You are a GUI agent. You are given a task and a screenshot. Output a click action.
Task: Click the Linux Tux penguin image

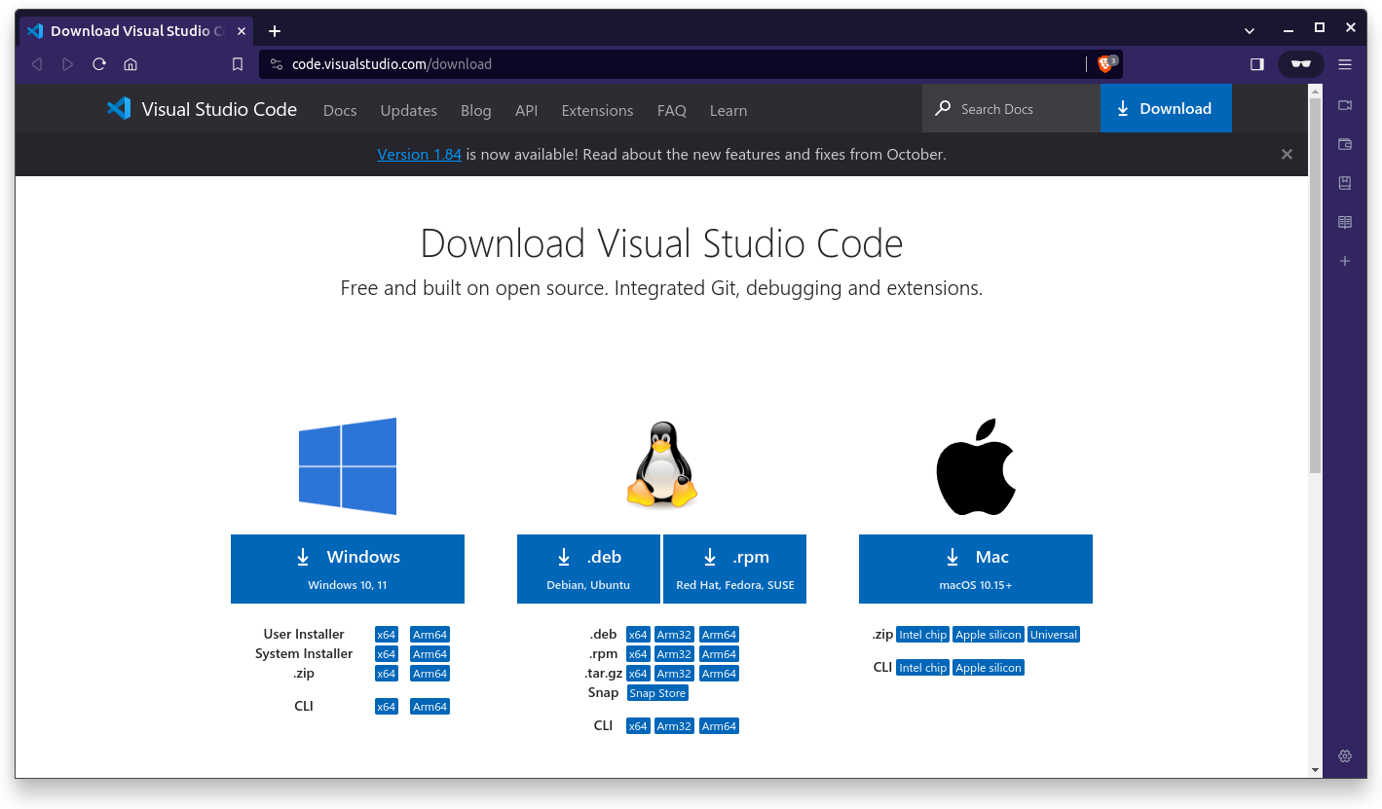[x=662, y=464]
